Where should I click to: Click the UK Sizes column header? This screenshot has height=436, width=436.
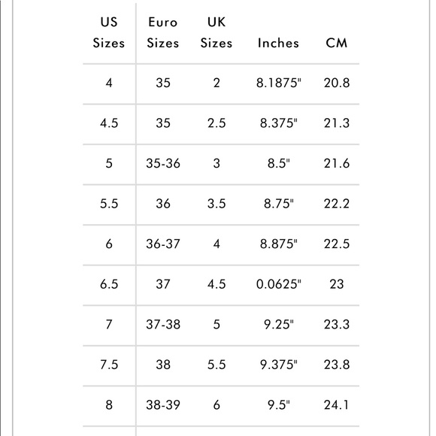[216, 32]
